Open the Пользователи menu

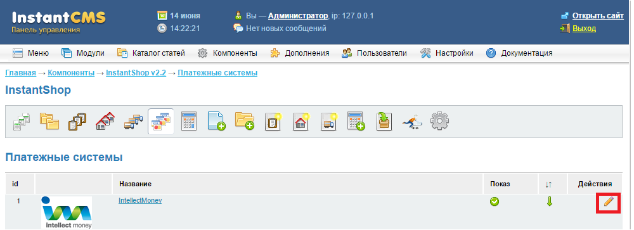point(374,53)
